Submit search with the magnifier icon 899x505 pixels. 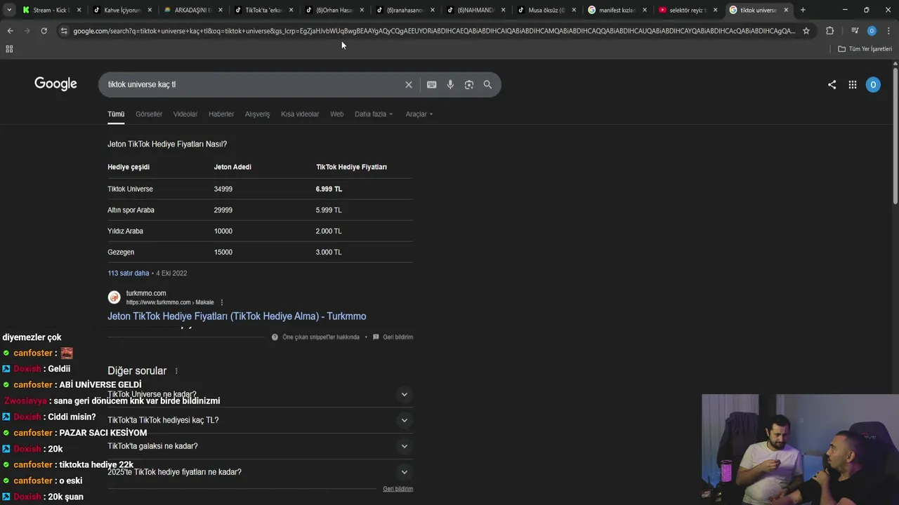click(487, 84)
